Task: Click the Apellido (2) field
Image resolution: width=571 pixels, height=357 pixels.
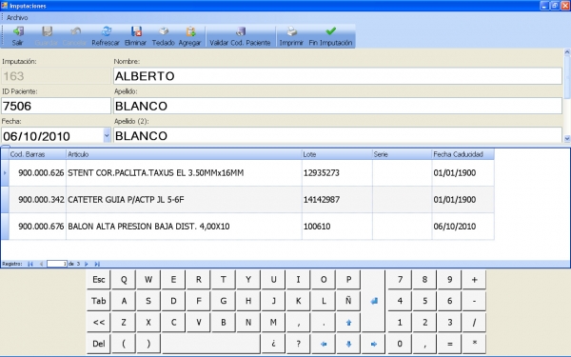Action: (x=338, y=135)
